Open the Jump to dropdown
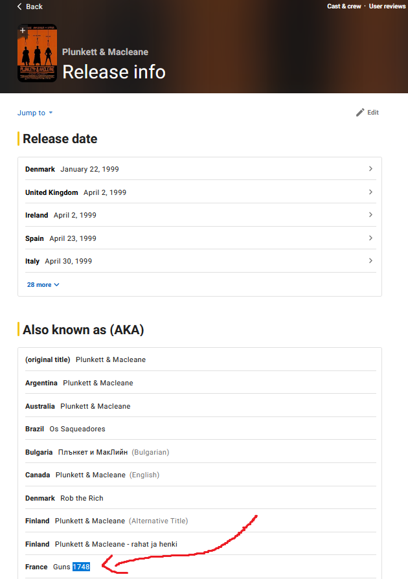 [35, 113]
